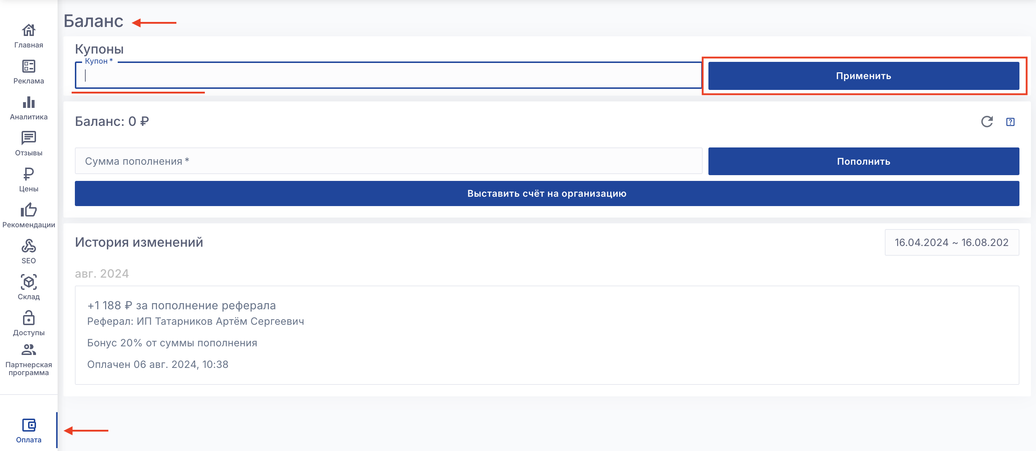Refresh the balance with reload icon
Screen dimensions: 1036x451
tap(987, 122)
